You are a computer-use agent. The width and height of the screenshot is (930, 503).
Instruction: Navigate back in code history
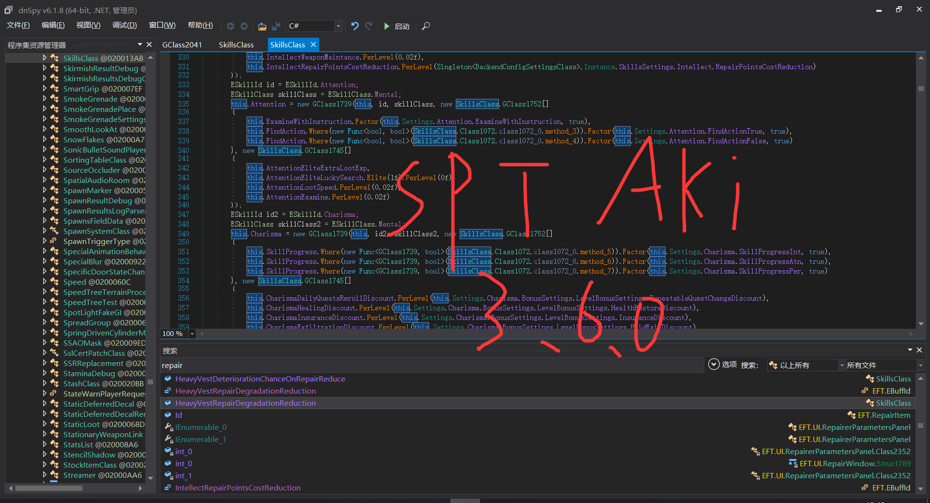point(231,26)
